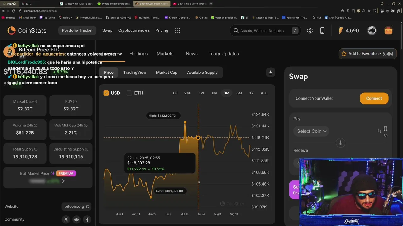Screen dimensions: 403x226
Task: Open the Pricing header link
Action: point(162,30)
